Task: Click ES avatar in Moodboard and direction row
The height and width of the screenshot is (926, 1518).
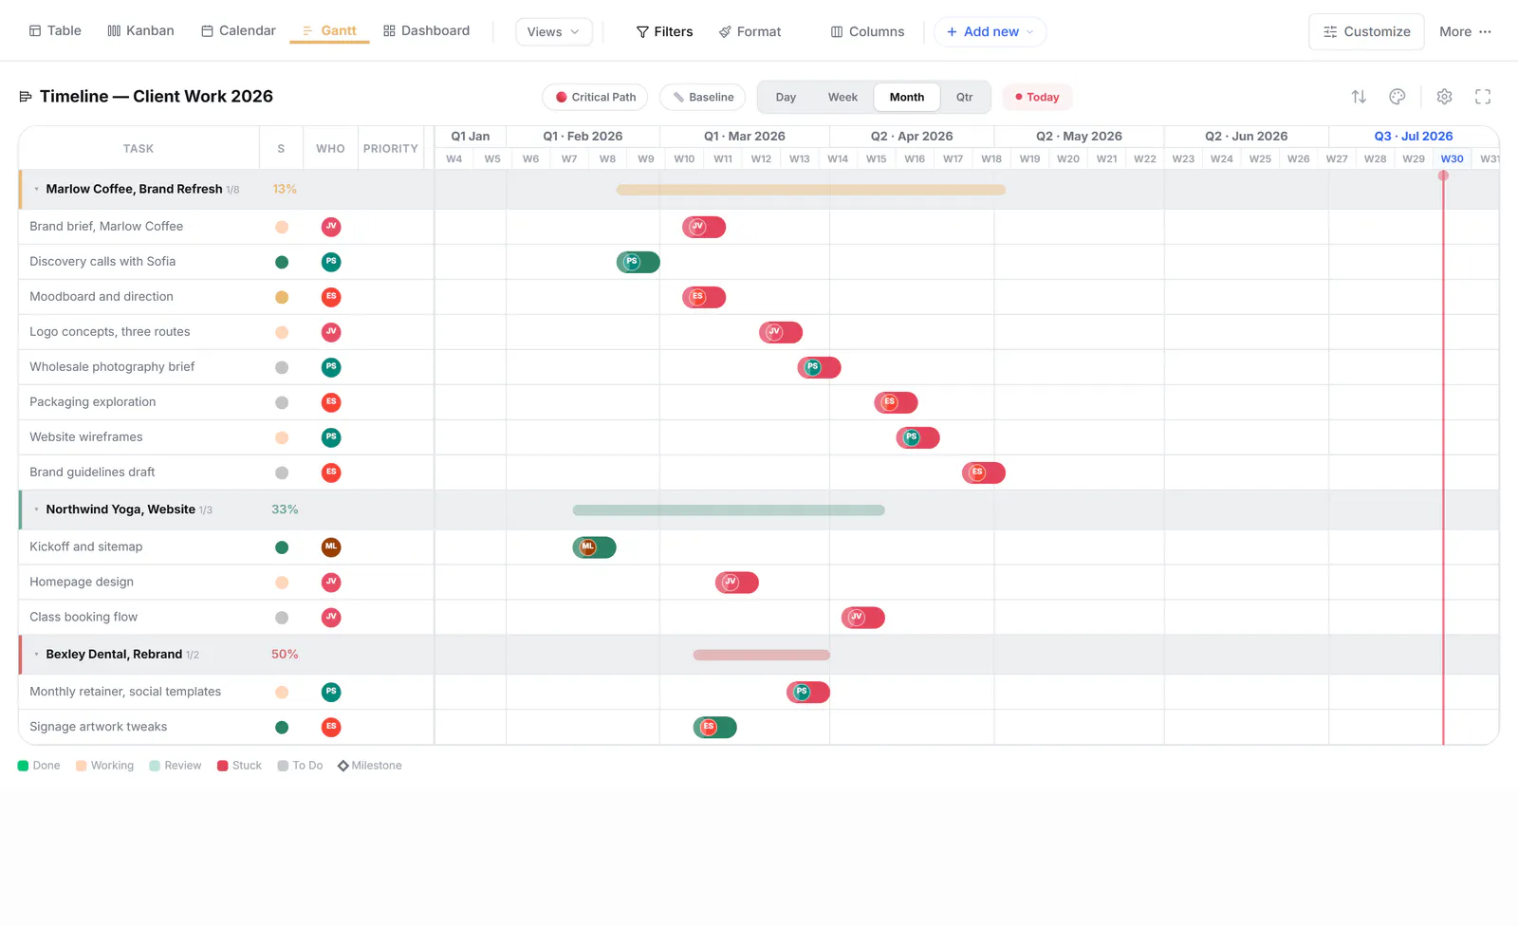Action: point(331,297)
